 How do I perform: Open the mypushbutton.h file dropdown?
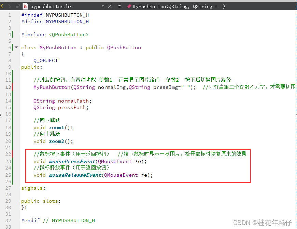[103, 6]
